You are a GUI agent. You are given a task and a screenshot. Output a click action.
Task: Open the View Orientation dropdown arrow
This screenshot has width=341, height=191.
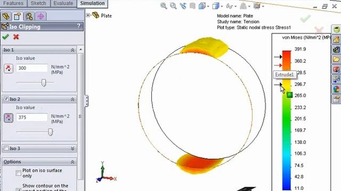point(208,6)
